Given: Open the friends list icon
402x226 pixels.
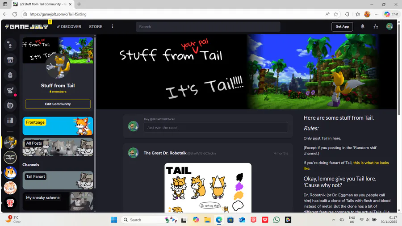Looking at the screenshot, I should click(376, 26).
